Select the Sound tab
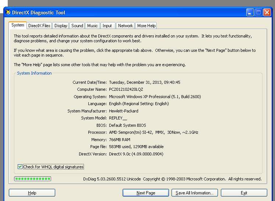 77,26
